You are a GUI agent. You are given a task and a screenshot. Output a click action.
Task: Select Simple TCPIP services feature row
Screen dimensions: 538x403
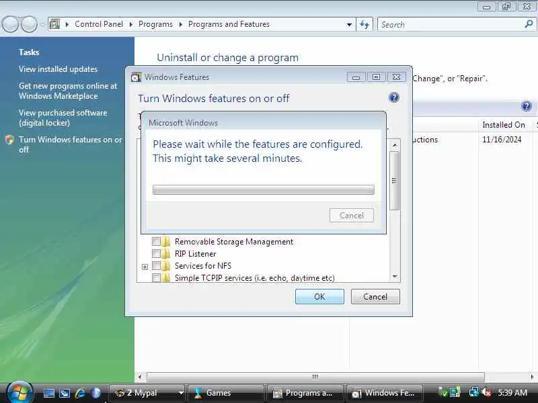(254, 277)
